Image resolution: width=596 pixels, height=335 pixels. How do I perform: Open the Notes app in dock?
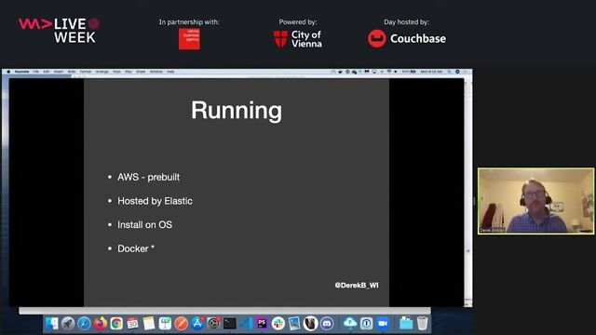[x=149, y=323]
